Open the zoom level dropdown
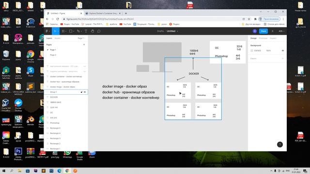The height and width of the screenshot is (174, 310). (x=281, y=31)
